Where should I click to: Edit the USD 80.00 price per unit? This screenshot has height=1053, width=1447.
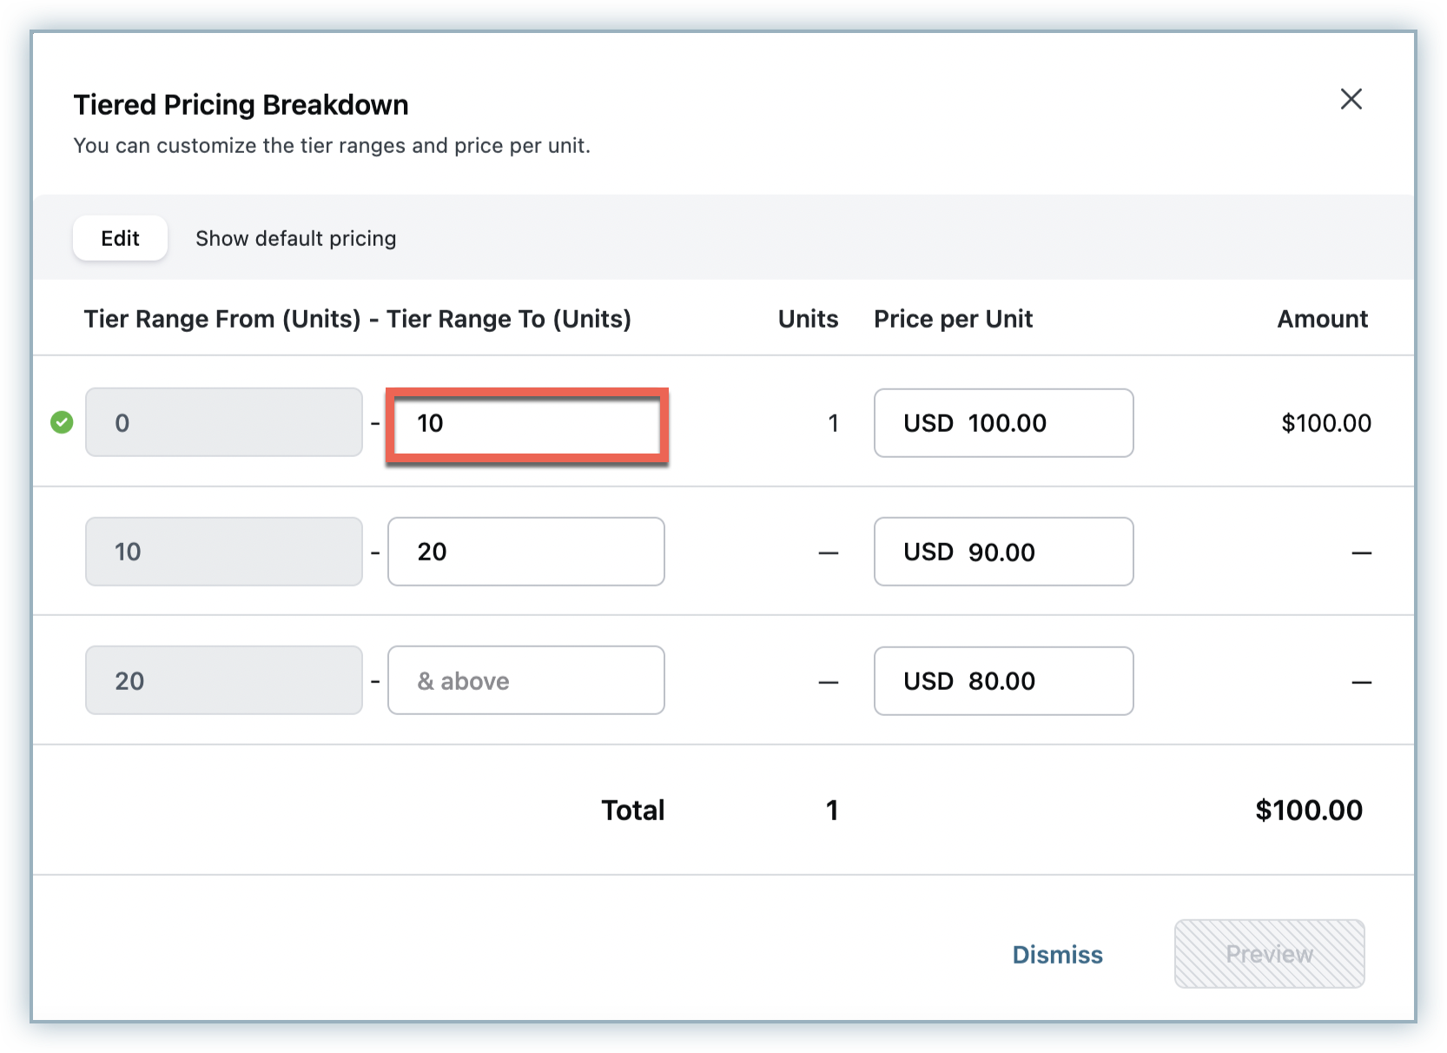(1003, 681)
